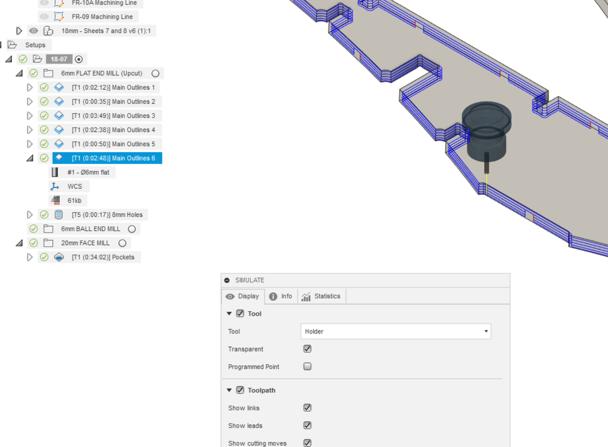Select the tool icon for #1 - Ø6mm flat
The image size is (608, 447).
[x=55, y=172]
